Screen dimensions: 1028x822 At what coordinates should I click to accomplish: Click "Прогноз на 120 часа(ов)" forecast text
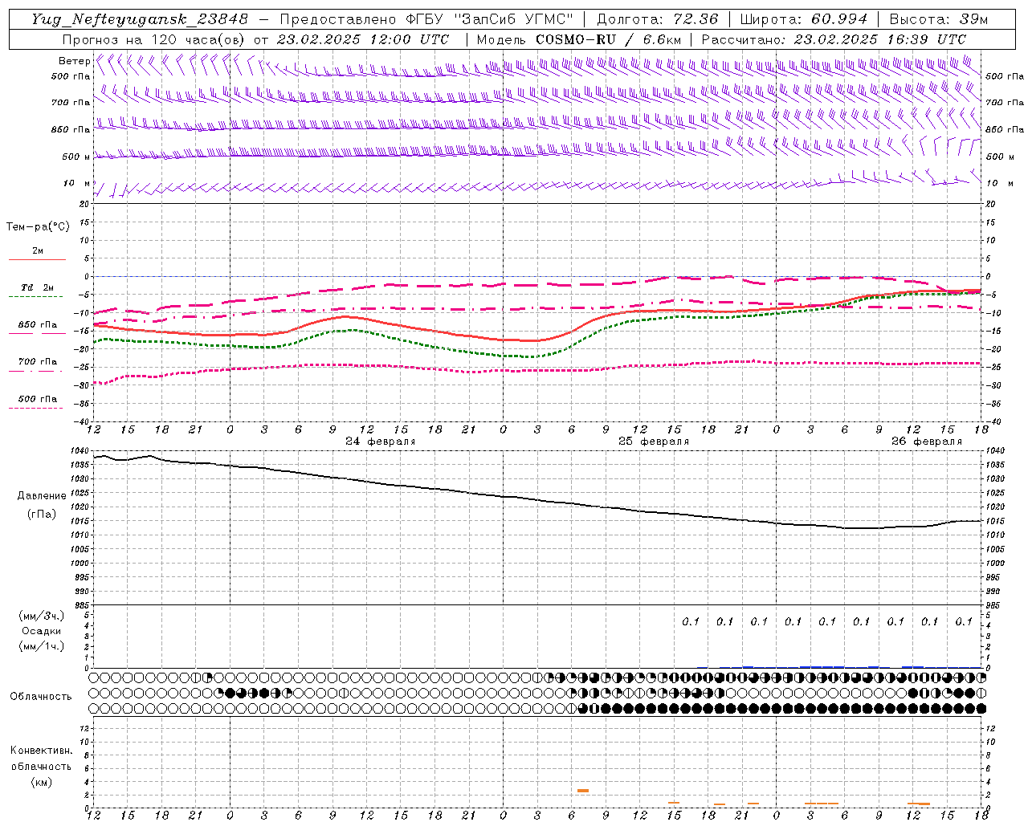point(154,39)
